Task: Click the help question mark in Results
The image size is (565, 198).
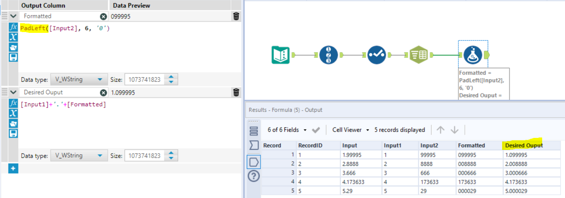Action: click(x=254, y=176)
